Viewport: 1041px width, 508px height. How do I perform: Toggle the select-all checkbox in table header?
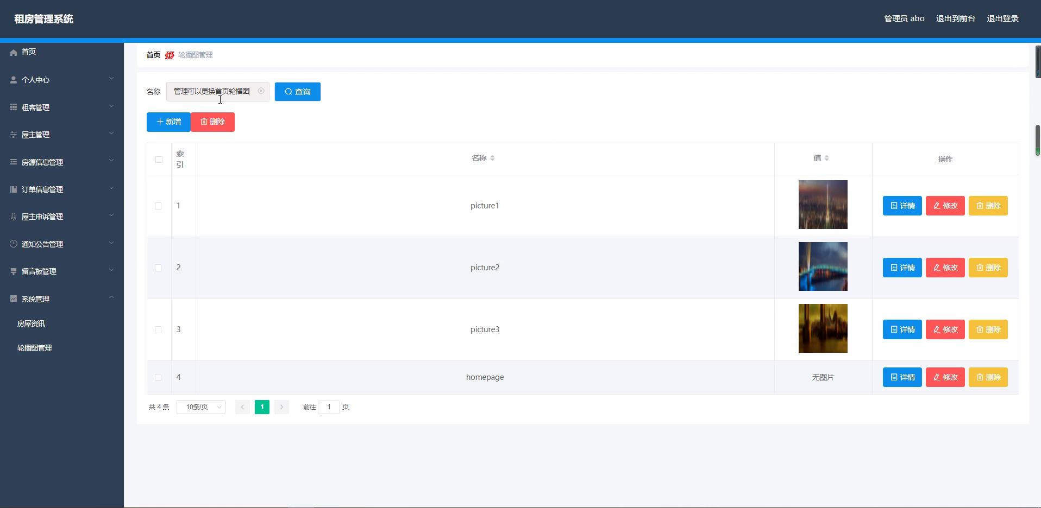(159, 160)
